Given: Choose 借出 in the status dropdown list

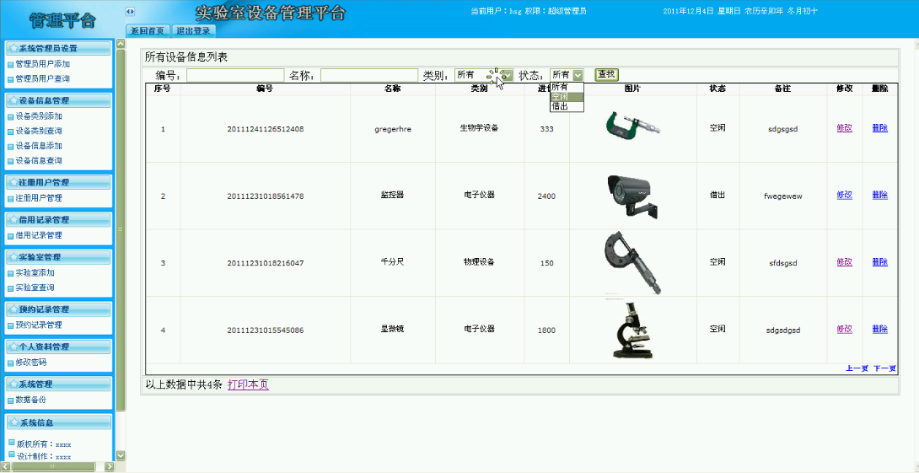Looking at the screenshot, I should coord(567,107).
